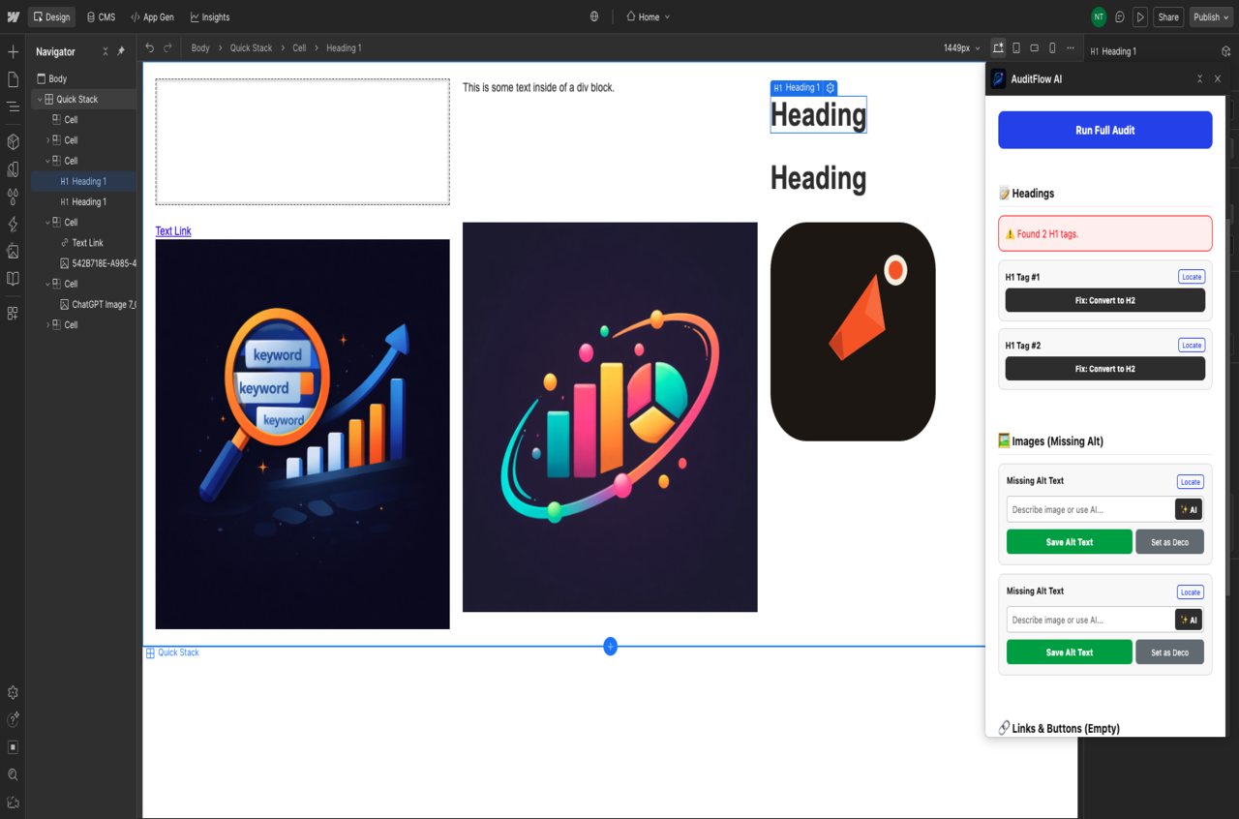The height and width of the screenshot is (819, 1239).
Task: Open the Insights tab
Action: click(x=209, y=16)
